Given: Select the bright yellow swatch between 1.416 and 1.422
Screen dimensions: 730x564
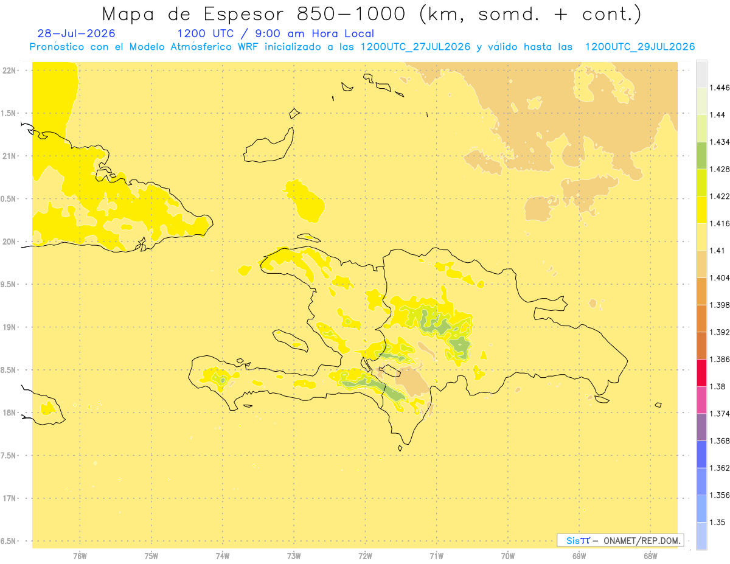Looking at the screenshot, I should pyautogui.click(x=701, y=210).
